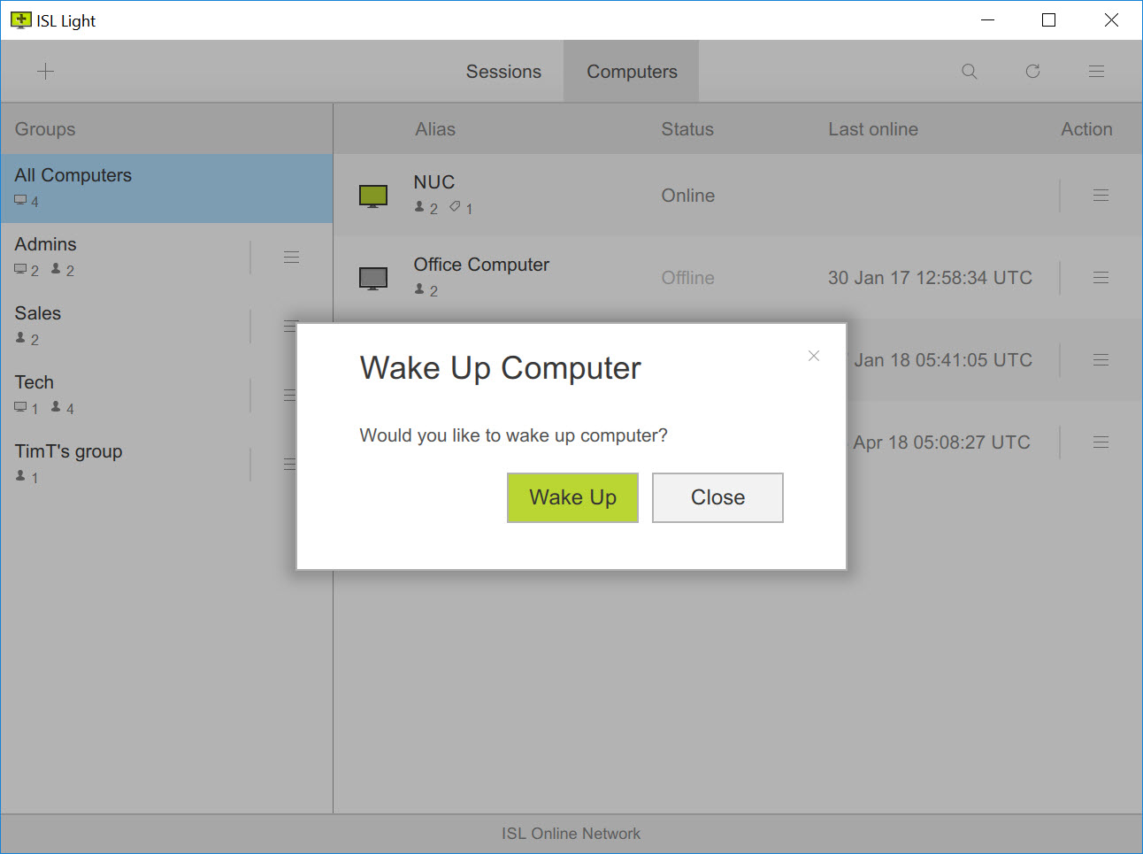Click the add new computer plus icon
The image size is (1143, 854).
[x=45, y=71]
